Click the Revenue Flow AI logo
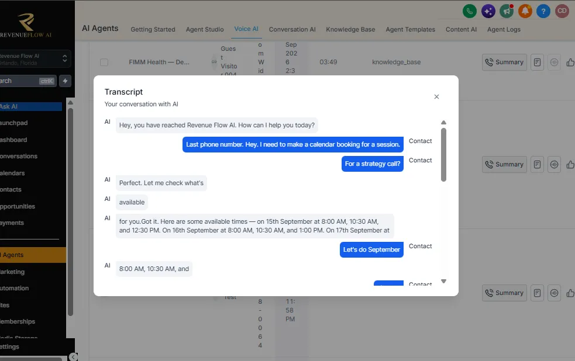 pos(26,25)
